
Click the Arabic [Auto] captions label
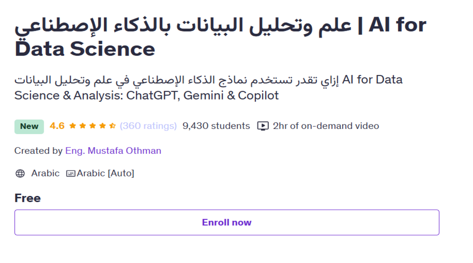106,174
